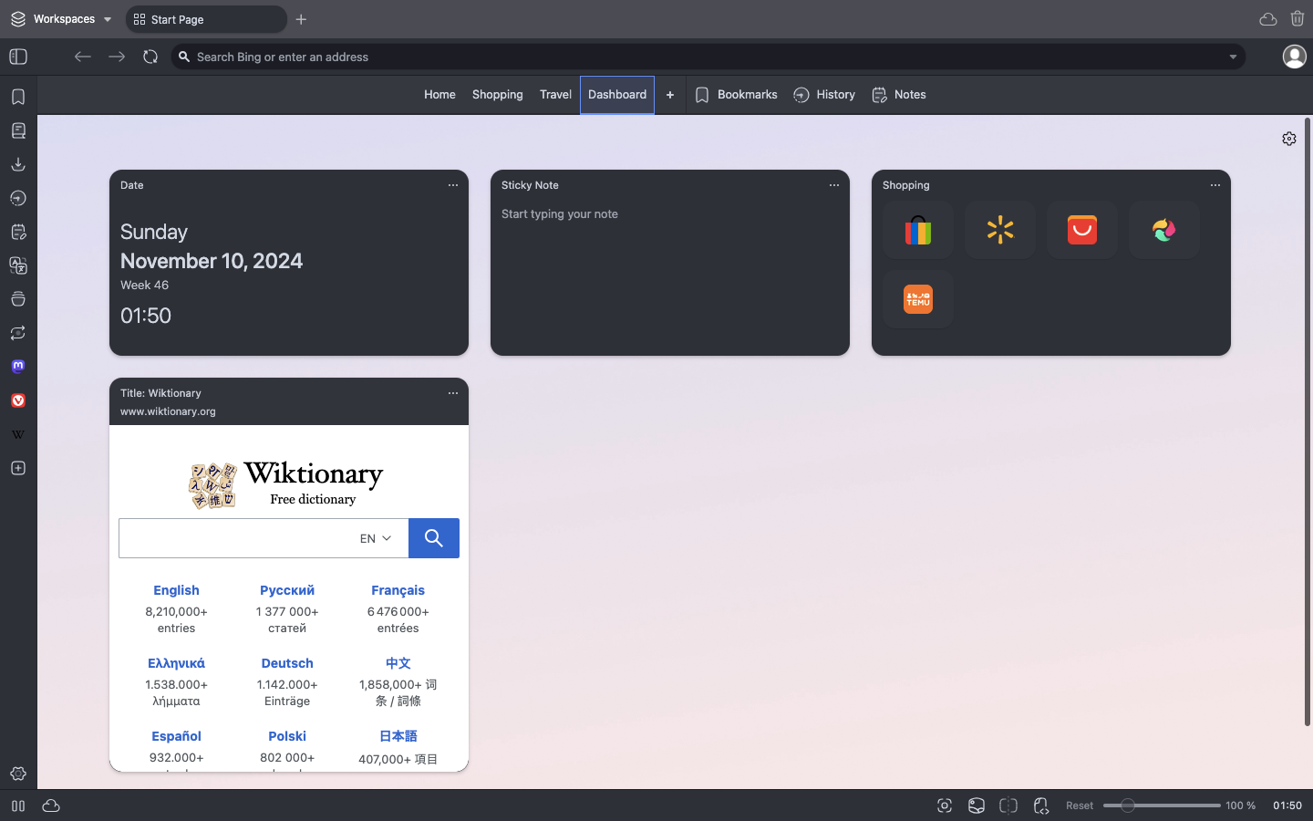This screenshot has width=1313, height=821.
Task: Reset the page zoom level
Action: pyautogui.click(x=1080, y=805)
